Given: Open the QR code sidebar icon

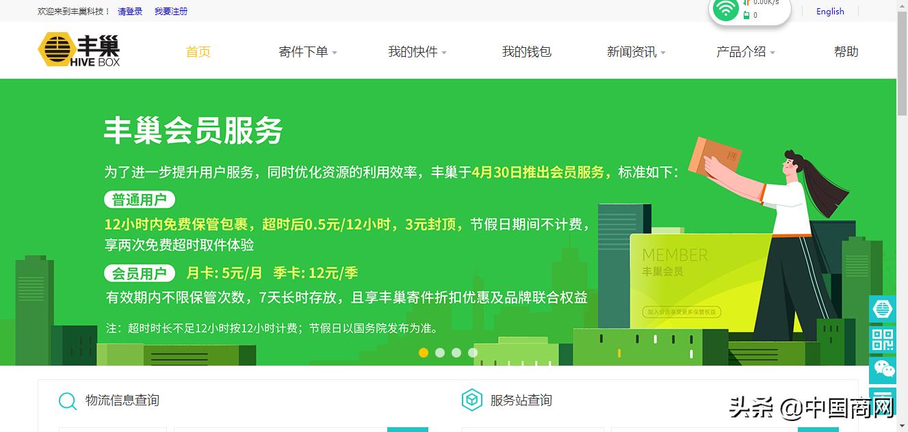Looking at the screenshot, I should (x=883, y=340).
